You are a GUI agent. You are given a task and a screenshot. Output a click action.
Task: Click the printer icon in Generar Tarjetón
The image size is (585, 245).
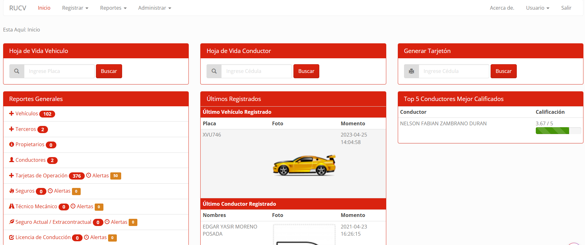point(411,71)
